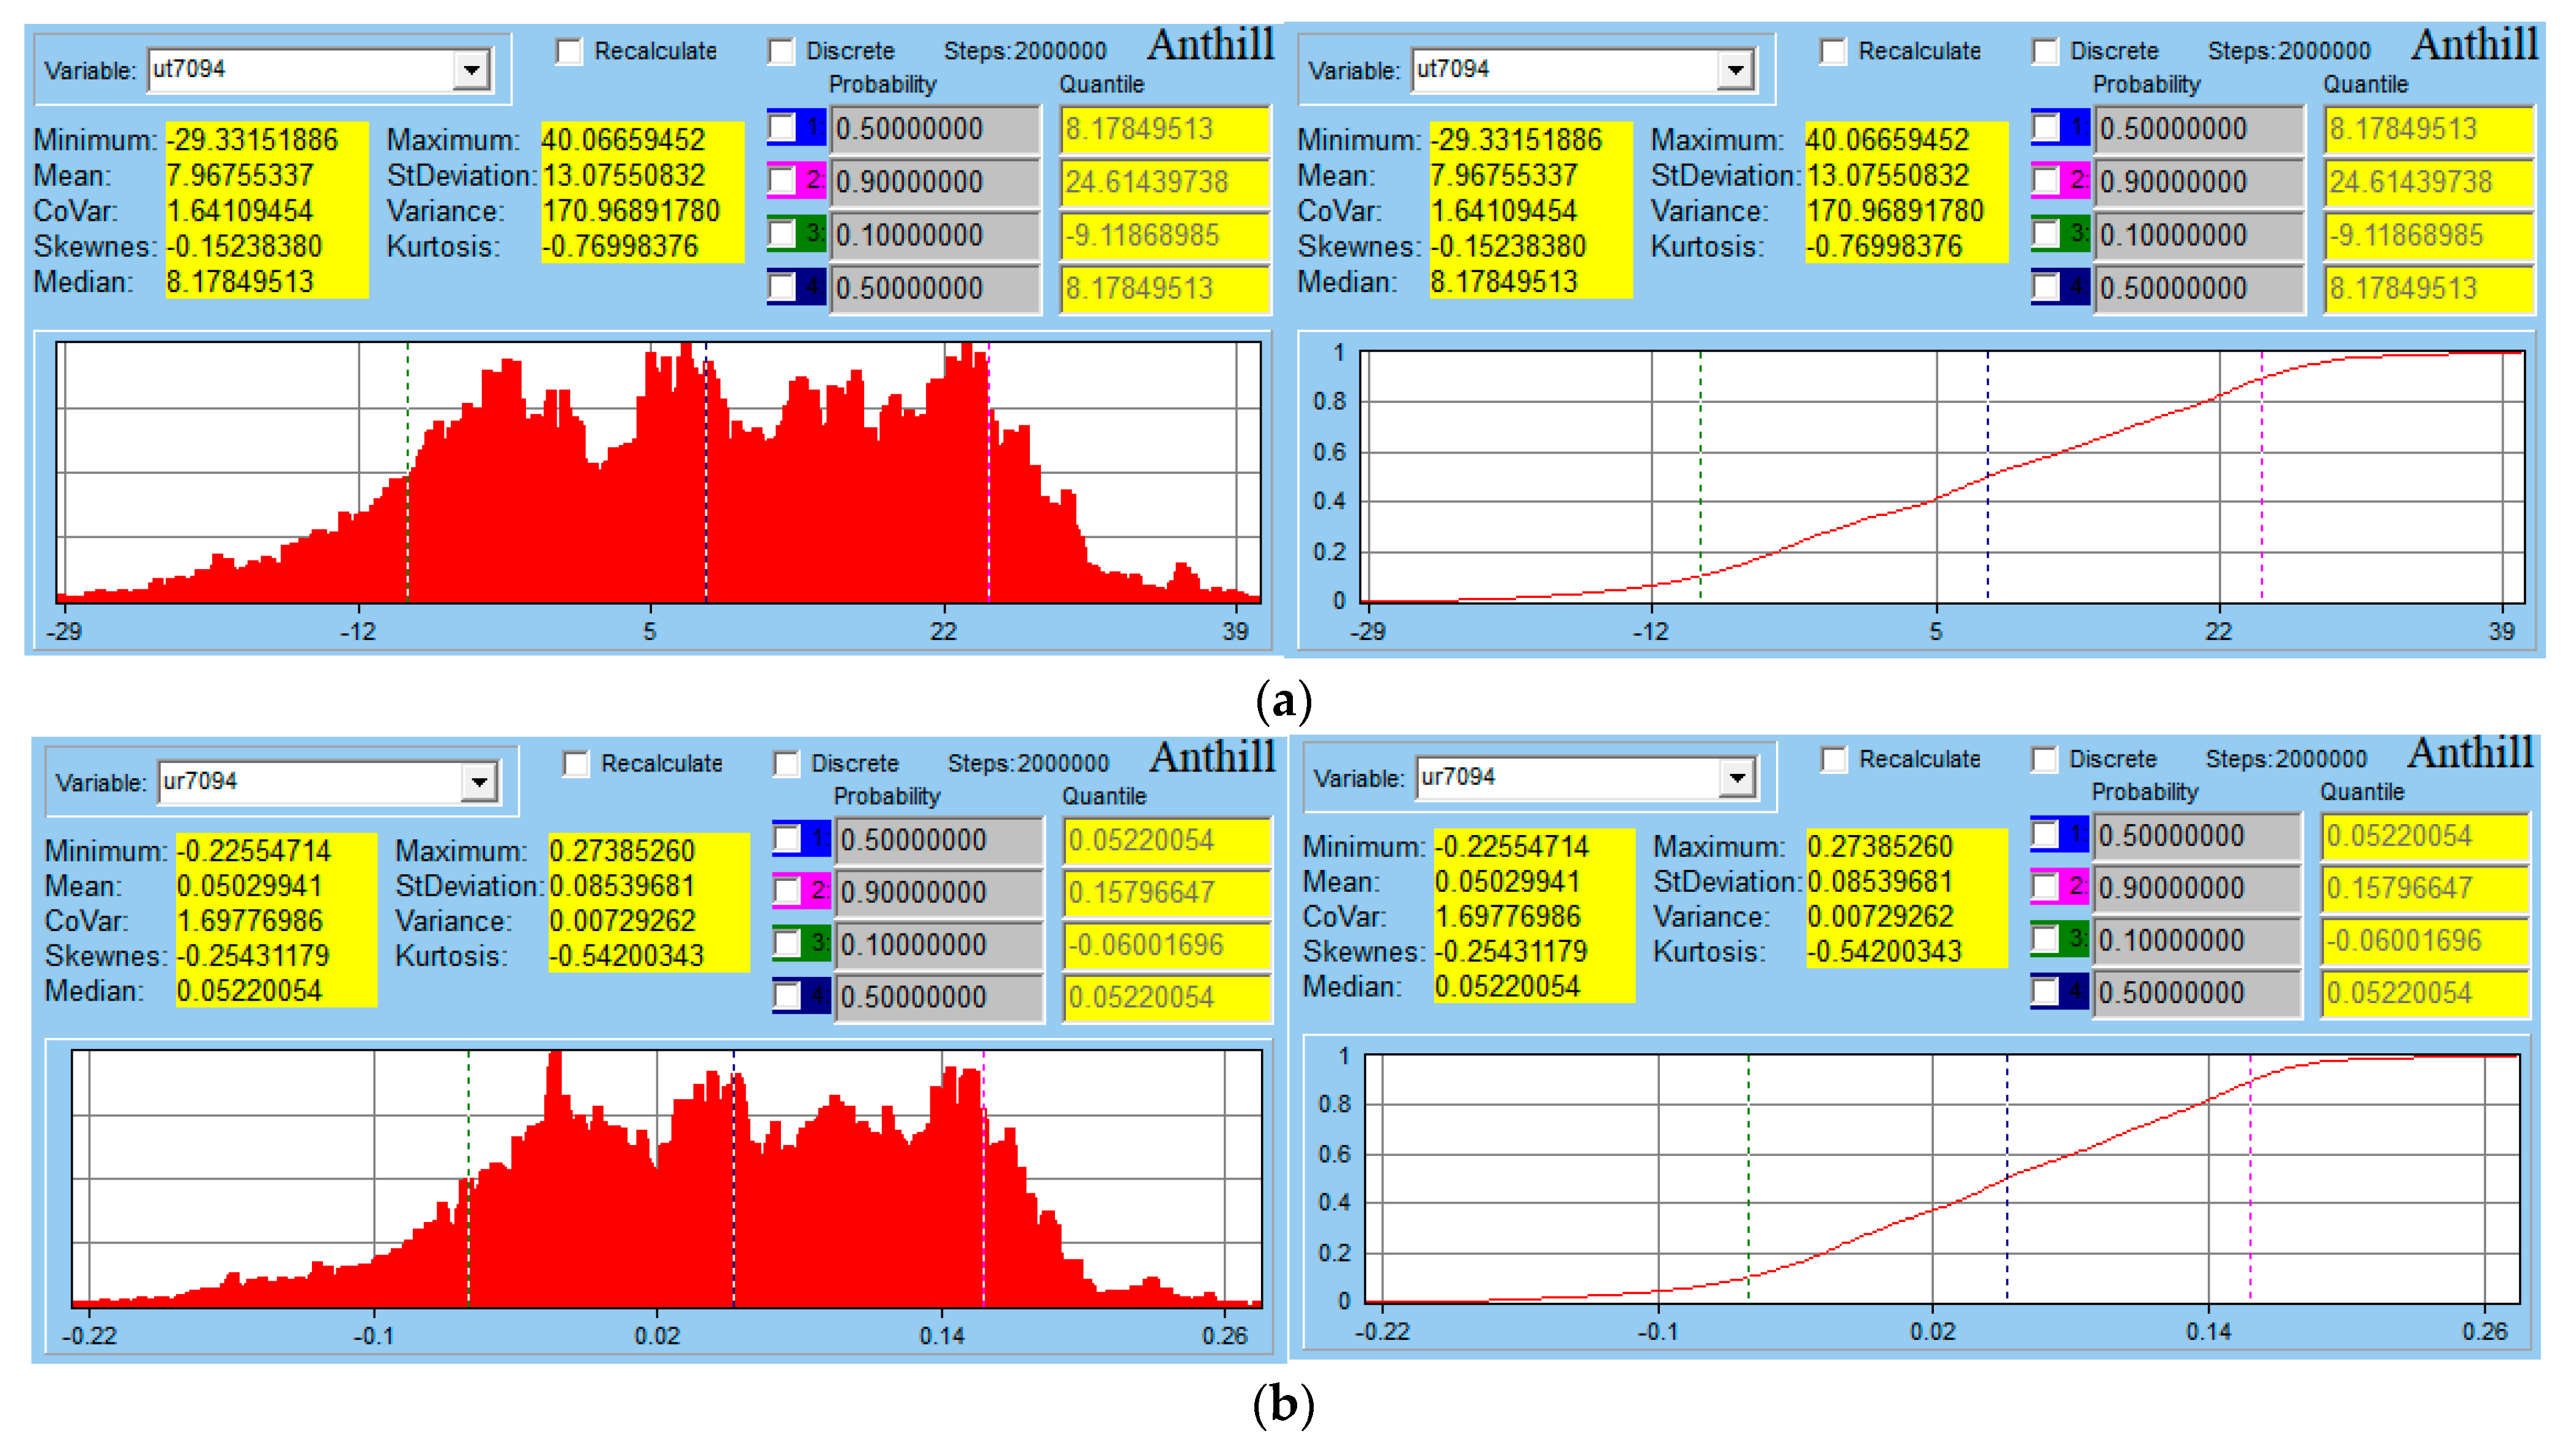Expand Variable ur7094 dropdown in bottom-right panel

tap(1737, 778)
